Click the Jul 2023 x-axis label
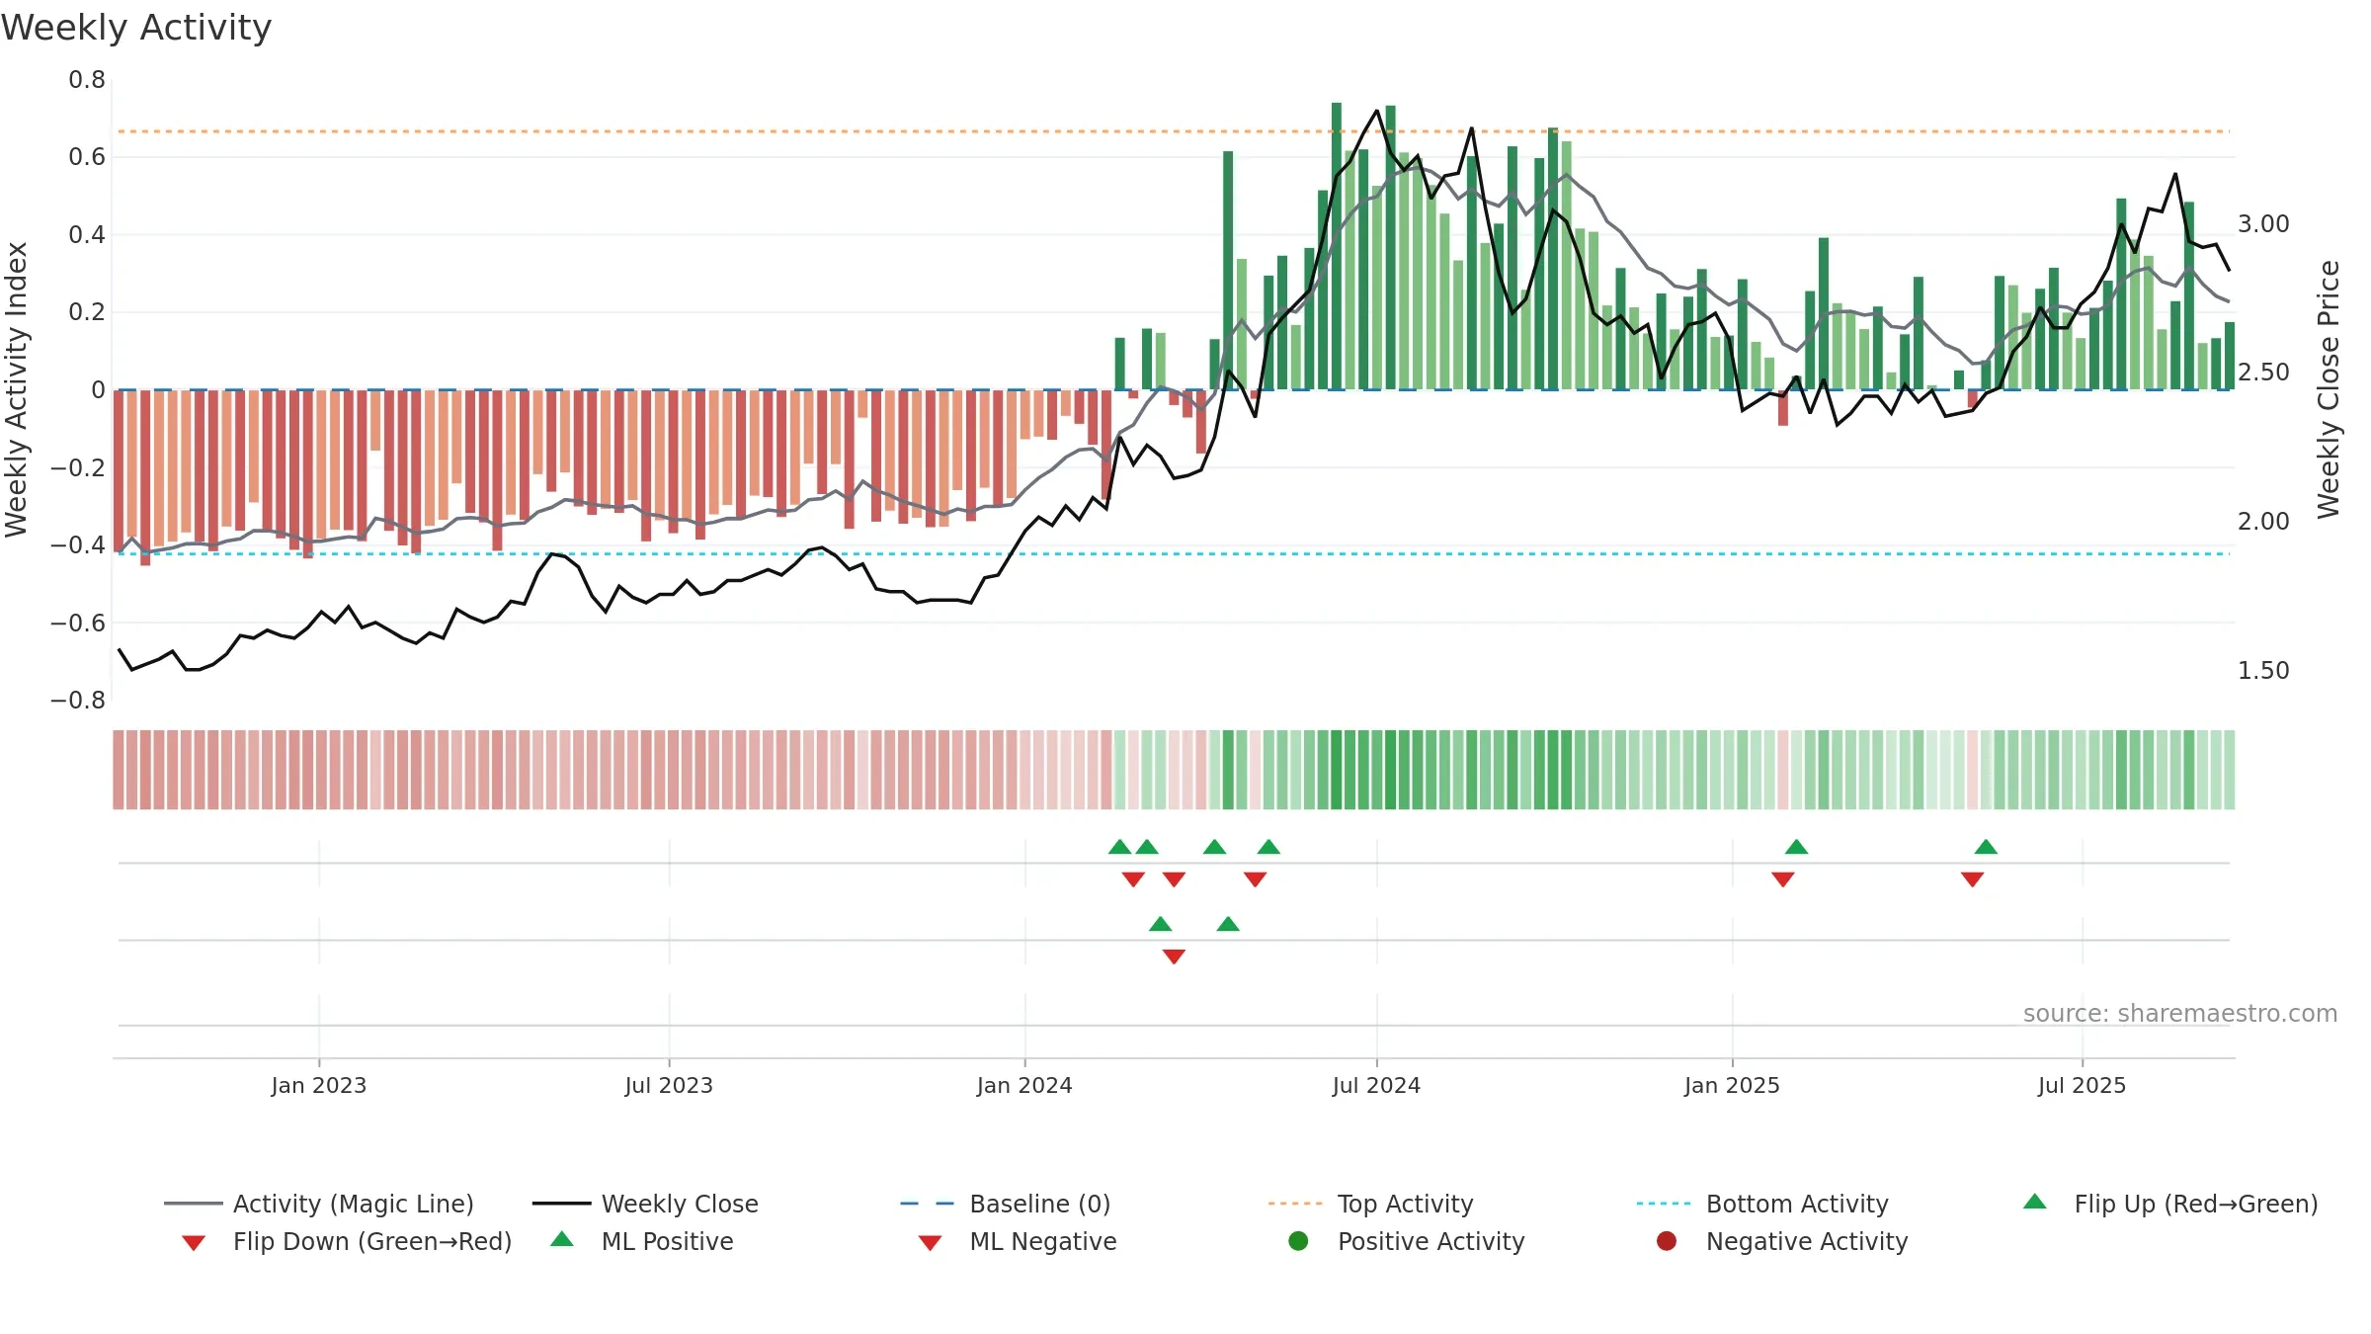Image resolution: width=2371 pixels, height=1334 pixels. coord(669,1085)
